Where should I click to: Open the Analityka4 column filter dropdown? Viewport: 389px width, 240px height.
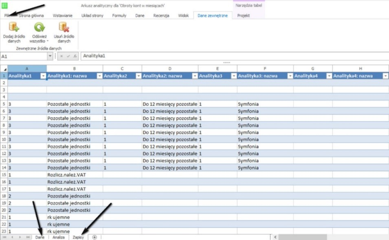pyautogui.click(x=329, y=76)
